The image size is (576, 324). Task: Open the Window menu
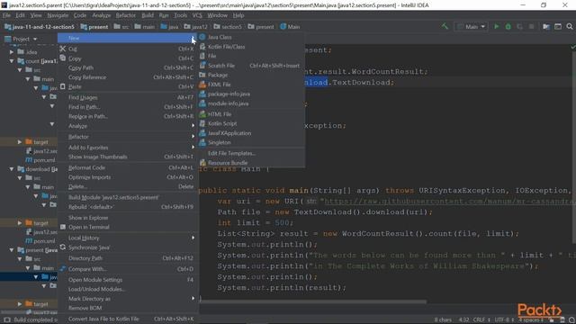[x=218, y=15]
